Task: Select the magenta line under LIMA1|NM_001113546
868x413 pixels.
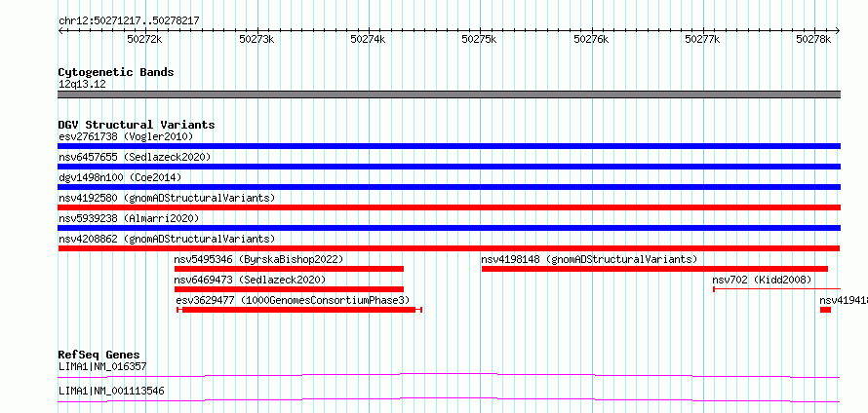Action: [449, 399]
